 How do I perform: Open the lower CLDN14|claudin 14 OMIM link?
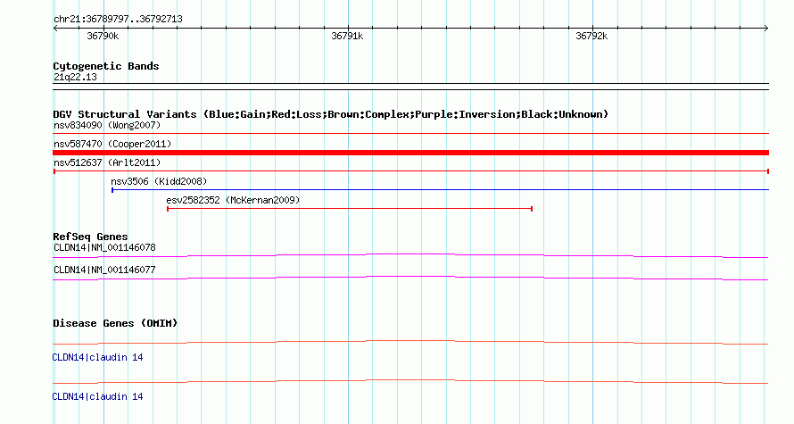coord(97,396)
